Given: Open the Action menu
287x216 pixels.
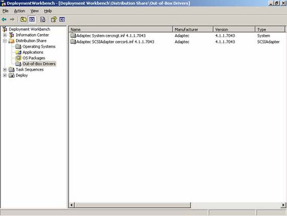Looking at the screenshot, I should 19,11.
